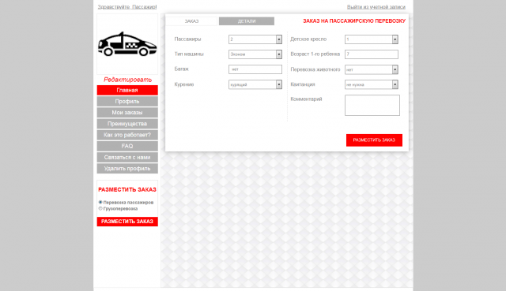Open the Перевозка животного dropdown
Viewport: 506px width, 291px height.
point(372,69)
